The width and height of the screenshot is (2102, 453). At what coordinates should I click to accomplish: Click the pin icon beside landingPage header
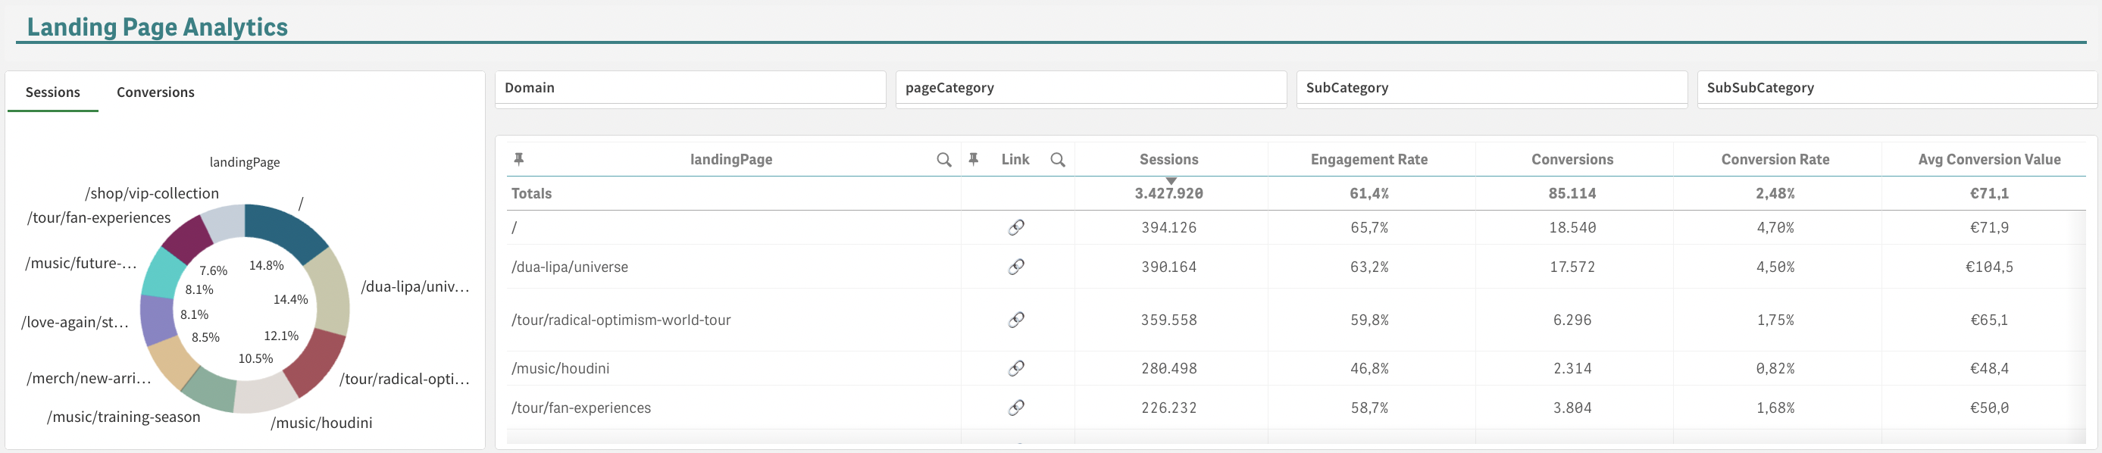coord(518,159)
